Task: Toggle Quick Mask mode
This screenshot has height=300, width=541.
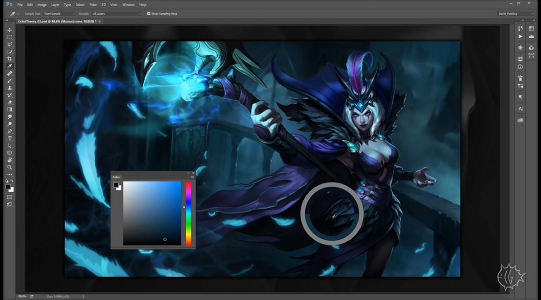Action: 9,197
